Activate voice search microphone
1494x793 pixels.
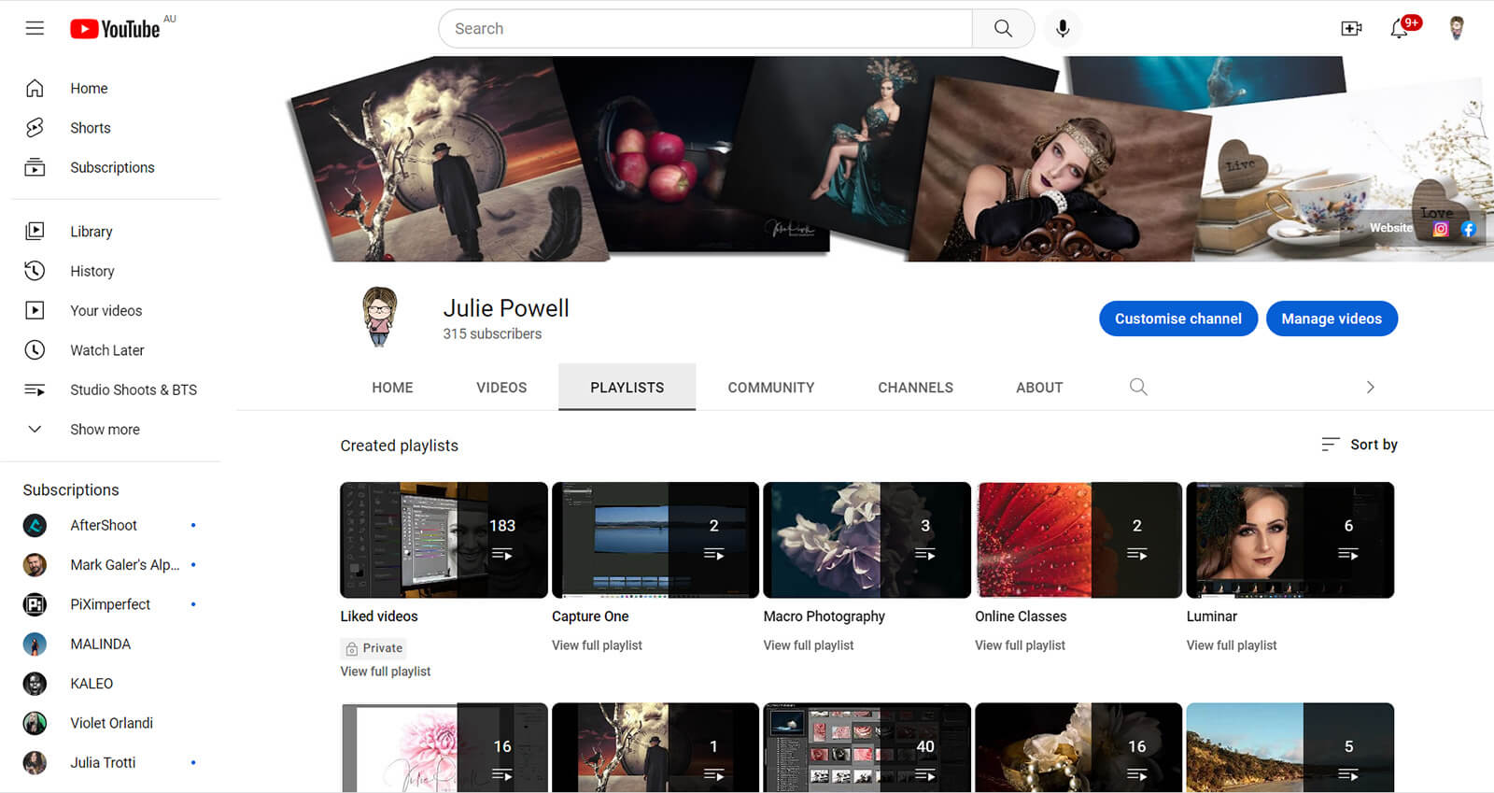pyautogui.click(x=1062, y=29)
